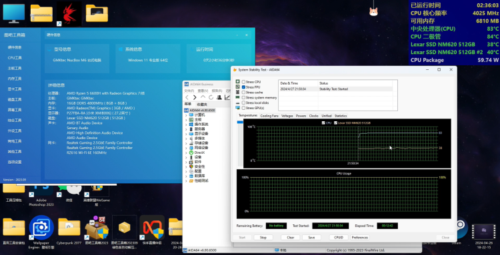This screenshot has height=255, width=500.
Task: Enable the Stress cache checkbox
Action: click(x=243, y=93)
